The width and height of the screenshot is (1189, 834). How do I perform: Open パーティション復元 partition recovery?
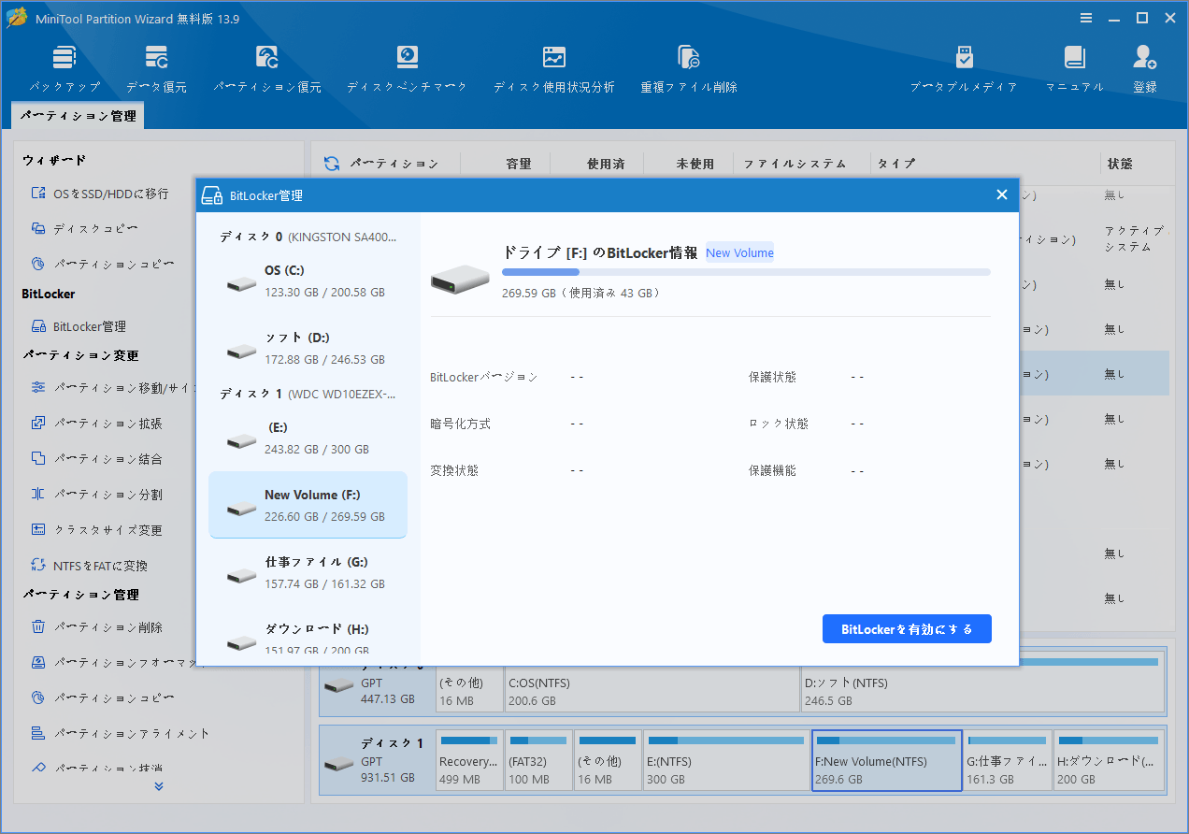[267, 69]
